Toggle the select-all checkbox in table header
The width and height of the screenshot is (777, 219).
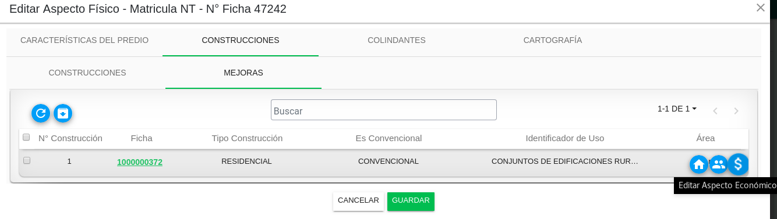26,138
